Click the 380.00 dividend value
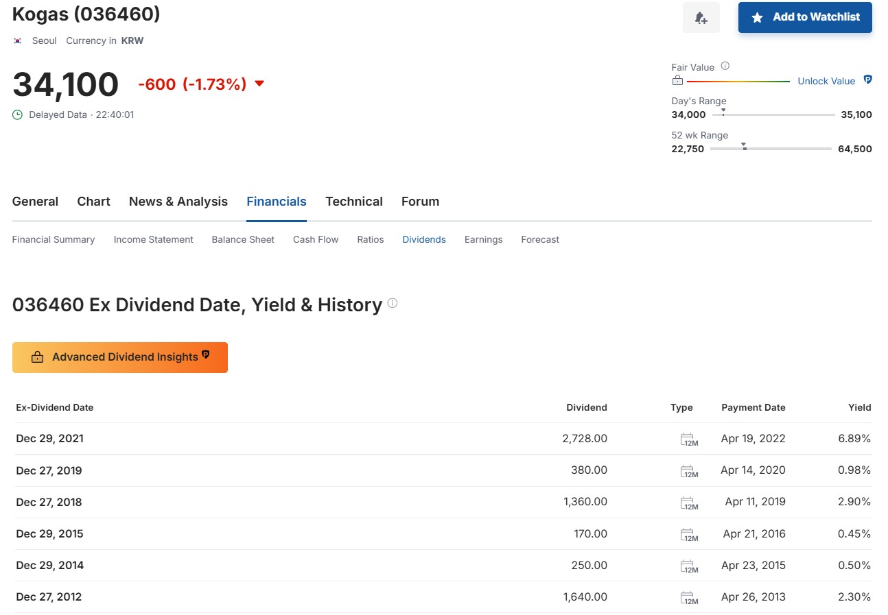The width and height of the screenshot is (888, 615). click(x=589, y=470)
